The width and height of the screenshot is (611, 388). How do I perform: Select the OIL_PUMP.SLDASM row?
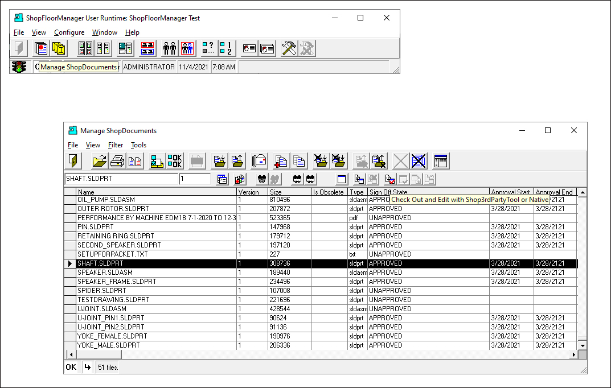pyautogui.click(x=321, y=200)
